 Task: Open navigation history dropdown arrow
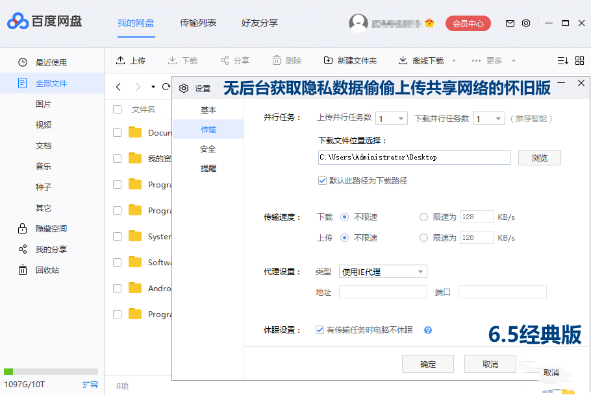153,87
